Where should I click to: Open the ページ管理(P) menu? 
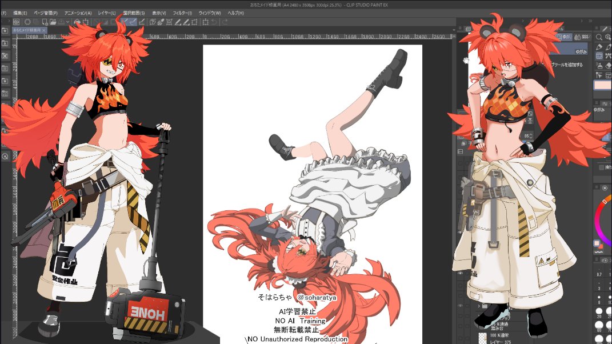click(x=46, y=13)
